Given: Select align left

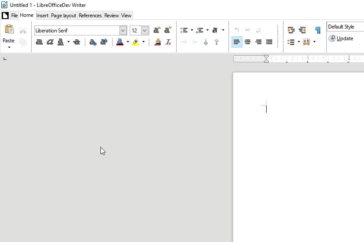Looking at the screenshot, I should tap(237, 42).
